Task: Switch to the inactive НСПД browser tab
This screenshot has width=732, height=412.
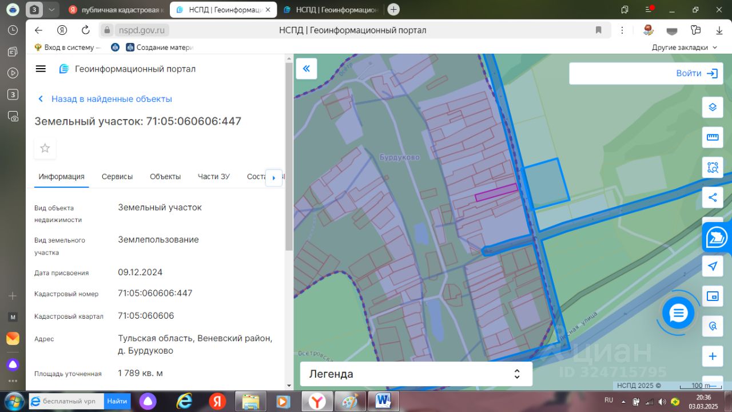Action: pyautogui.click(x=331, y=10)
